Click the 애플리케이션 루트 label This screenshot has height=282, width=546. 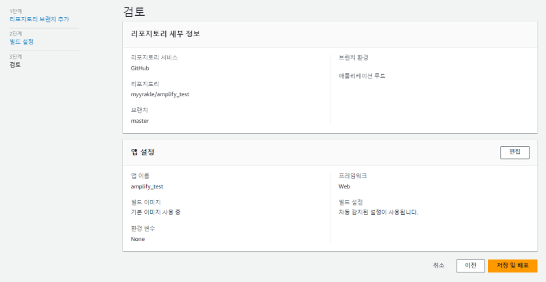362,76
